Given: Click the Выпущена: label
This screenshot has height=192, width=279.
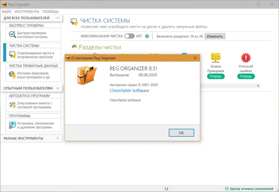Looking at the screenshot, I should (120, 75).
